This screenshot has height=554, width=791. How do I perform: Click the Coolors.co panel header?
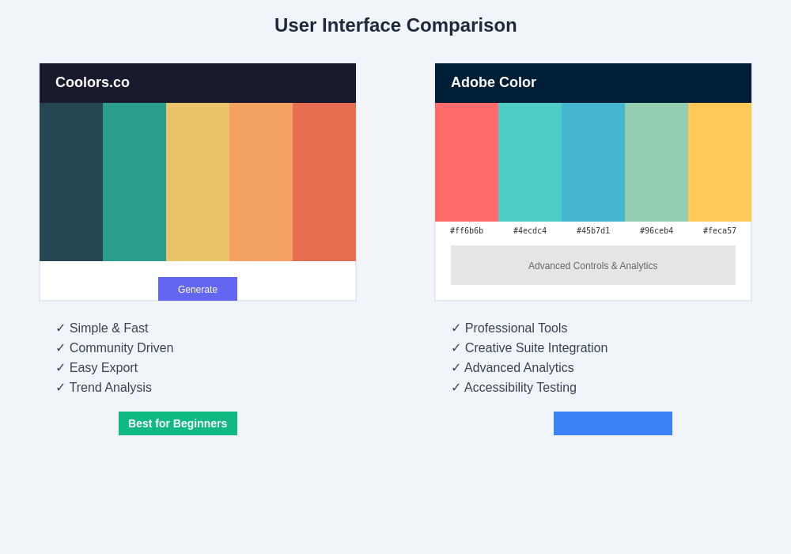pos(198,83)
